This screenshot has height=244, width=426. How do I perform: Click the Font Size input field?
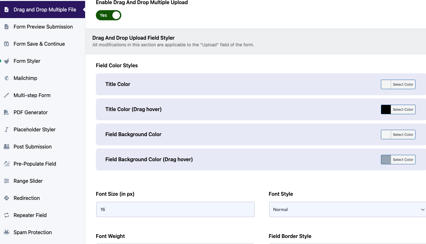[175, 209]
